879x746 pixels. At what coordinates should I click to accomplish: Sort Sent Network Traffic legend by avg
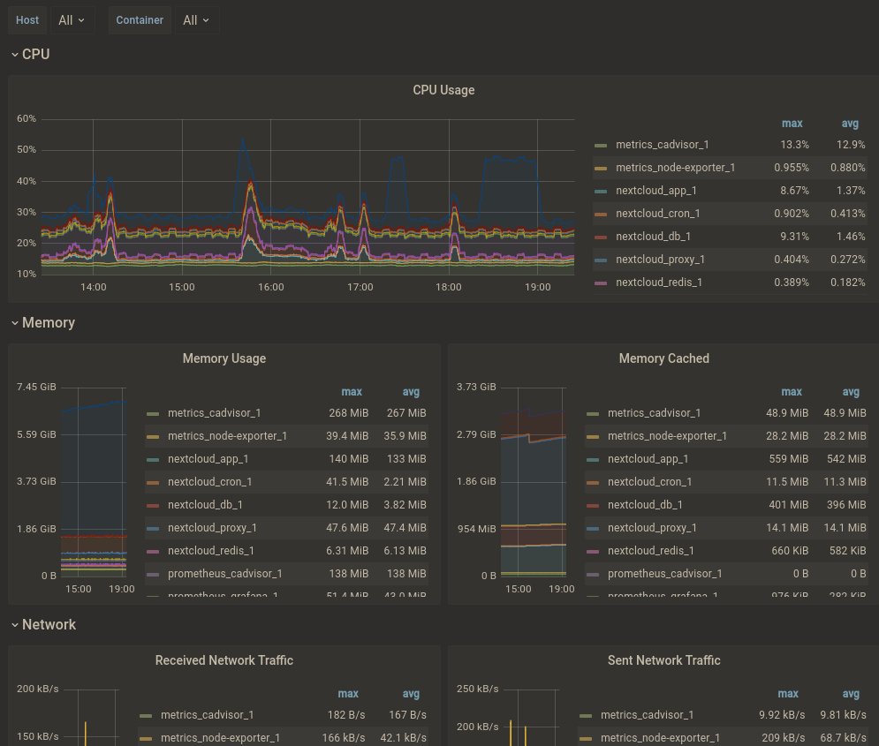(x=851, y=693)
